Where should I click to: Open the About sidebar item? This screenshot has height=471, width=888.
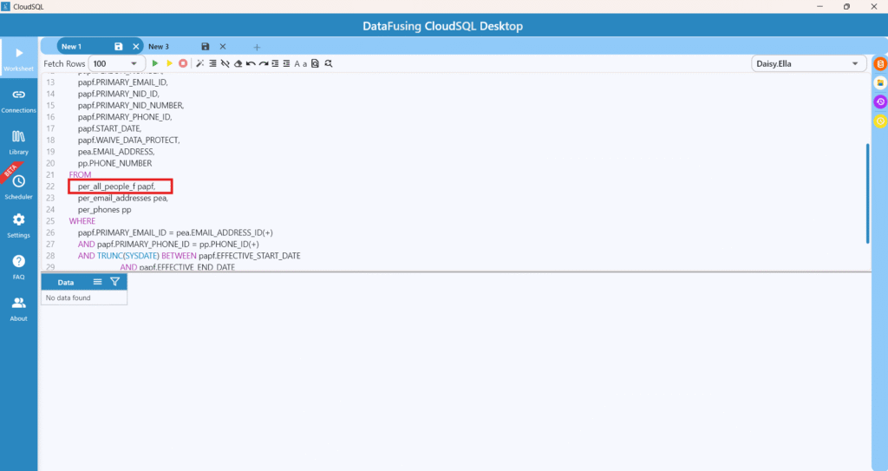(x=19, y=309)
